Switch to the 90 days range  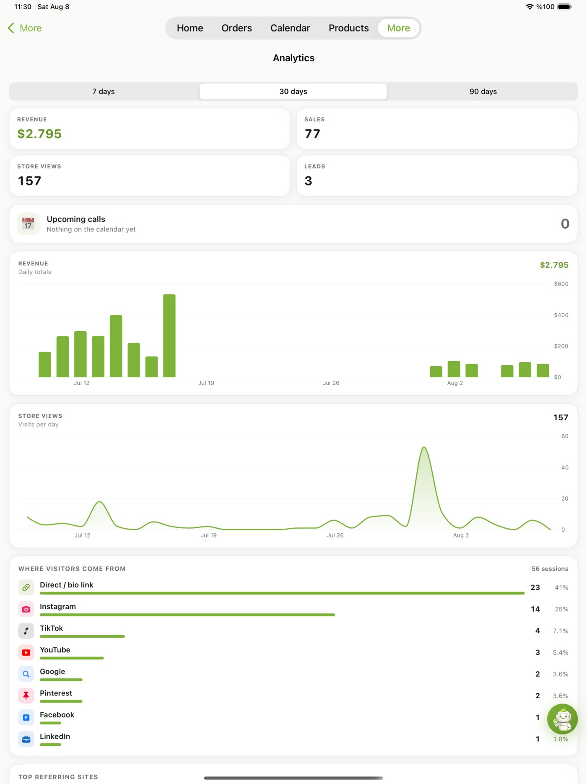click(x=483, y=92)
